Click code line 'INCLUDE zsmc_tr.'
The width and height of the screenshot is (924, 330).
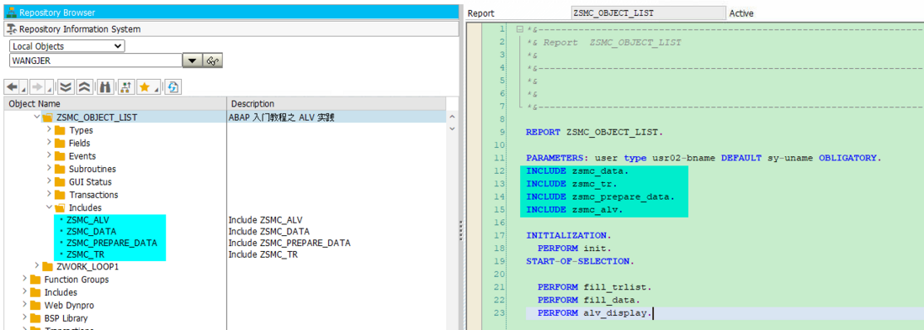pos(571,184)
